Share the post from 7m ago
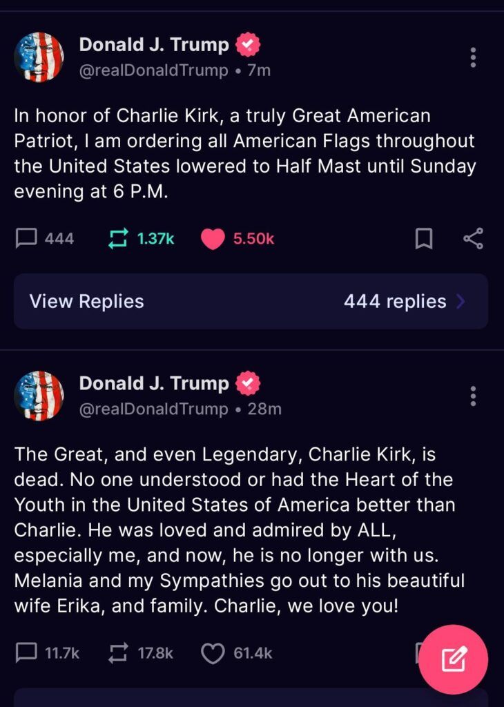This screenshot has width=504, height=707. [473, 238]
